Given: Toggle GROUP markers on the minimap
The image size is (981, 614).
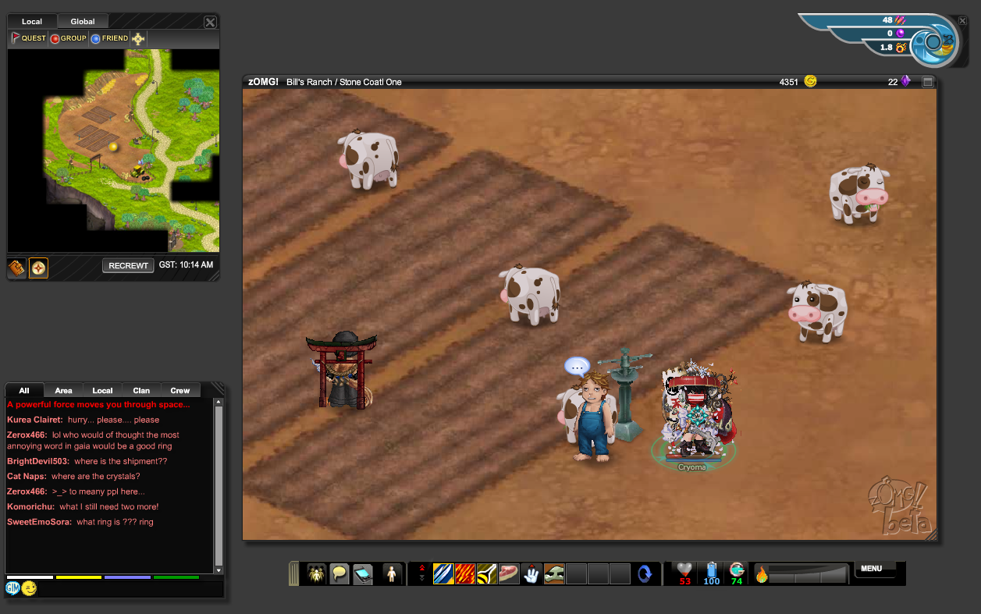Looking at the screenshot, I should tap(69, 38).
